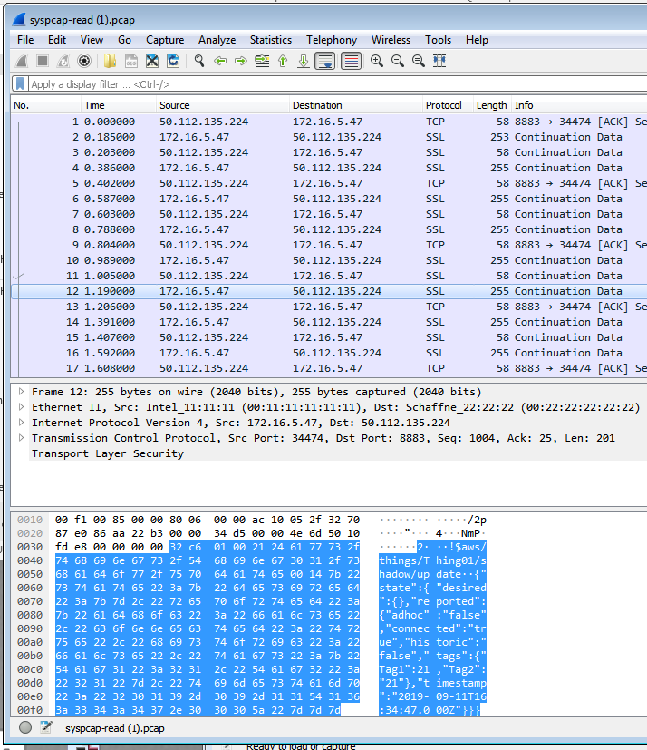Viewport: 647px width, 750px height.
Task: Click into the display filter field
Action: pos(337,84)
